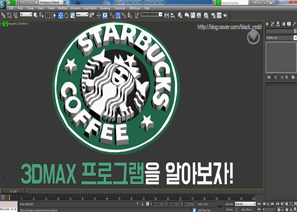This screenshot has width=297, height=212.
Task: Activate the Select Object tool
Action: [35, 15]
